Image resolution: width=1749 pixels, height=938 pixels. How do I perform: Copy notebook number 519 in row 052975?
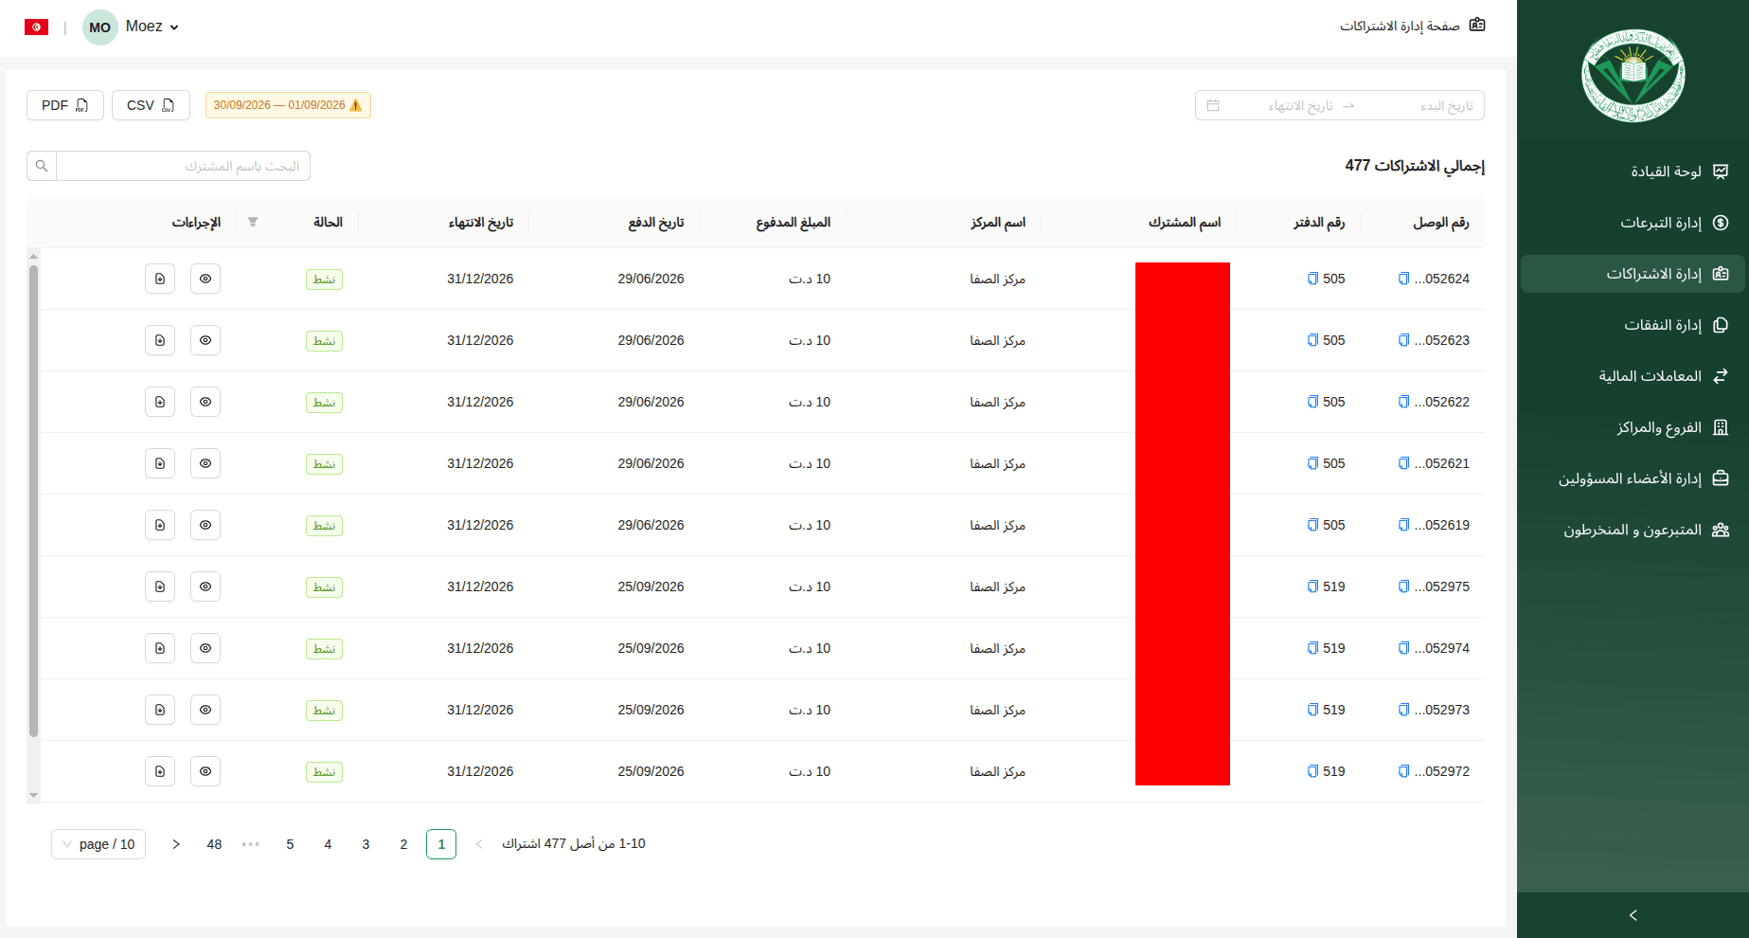(x=1312, y=586)
